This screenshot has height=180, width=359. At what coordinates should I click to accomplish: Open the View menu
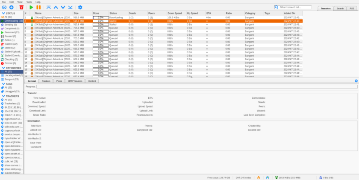click(x=20, y=2)
